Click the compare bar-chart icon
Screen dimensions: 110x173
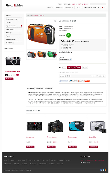click(86, 67)
